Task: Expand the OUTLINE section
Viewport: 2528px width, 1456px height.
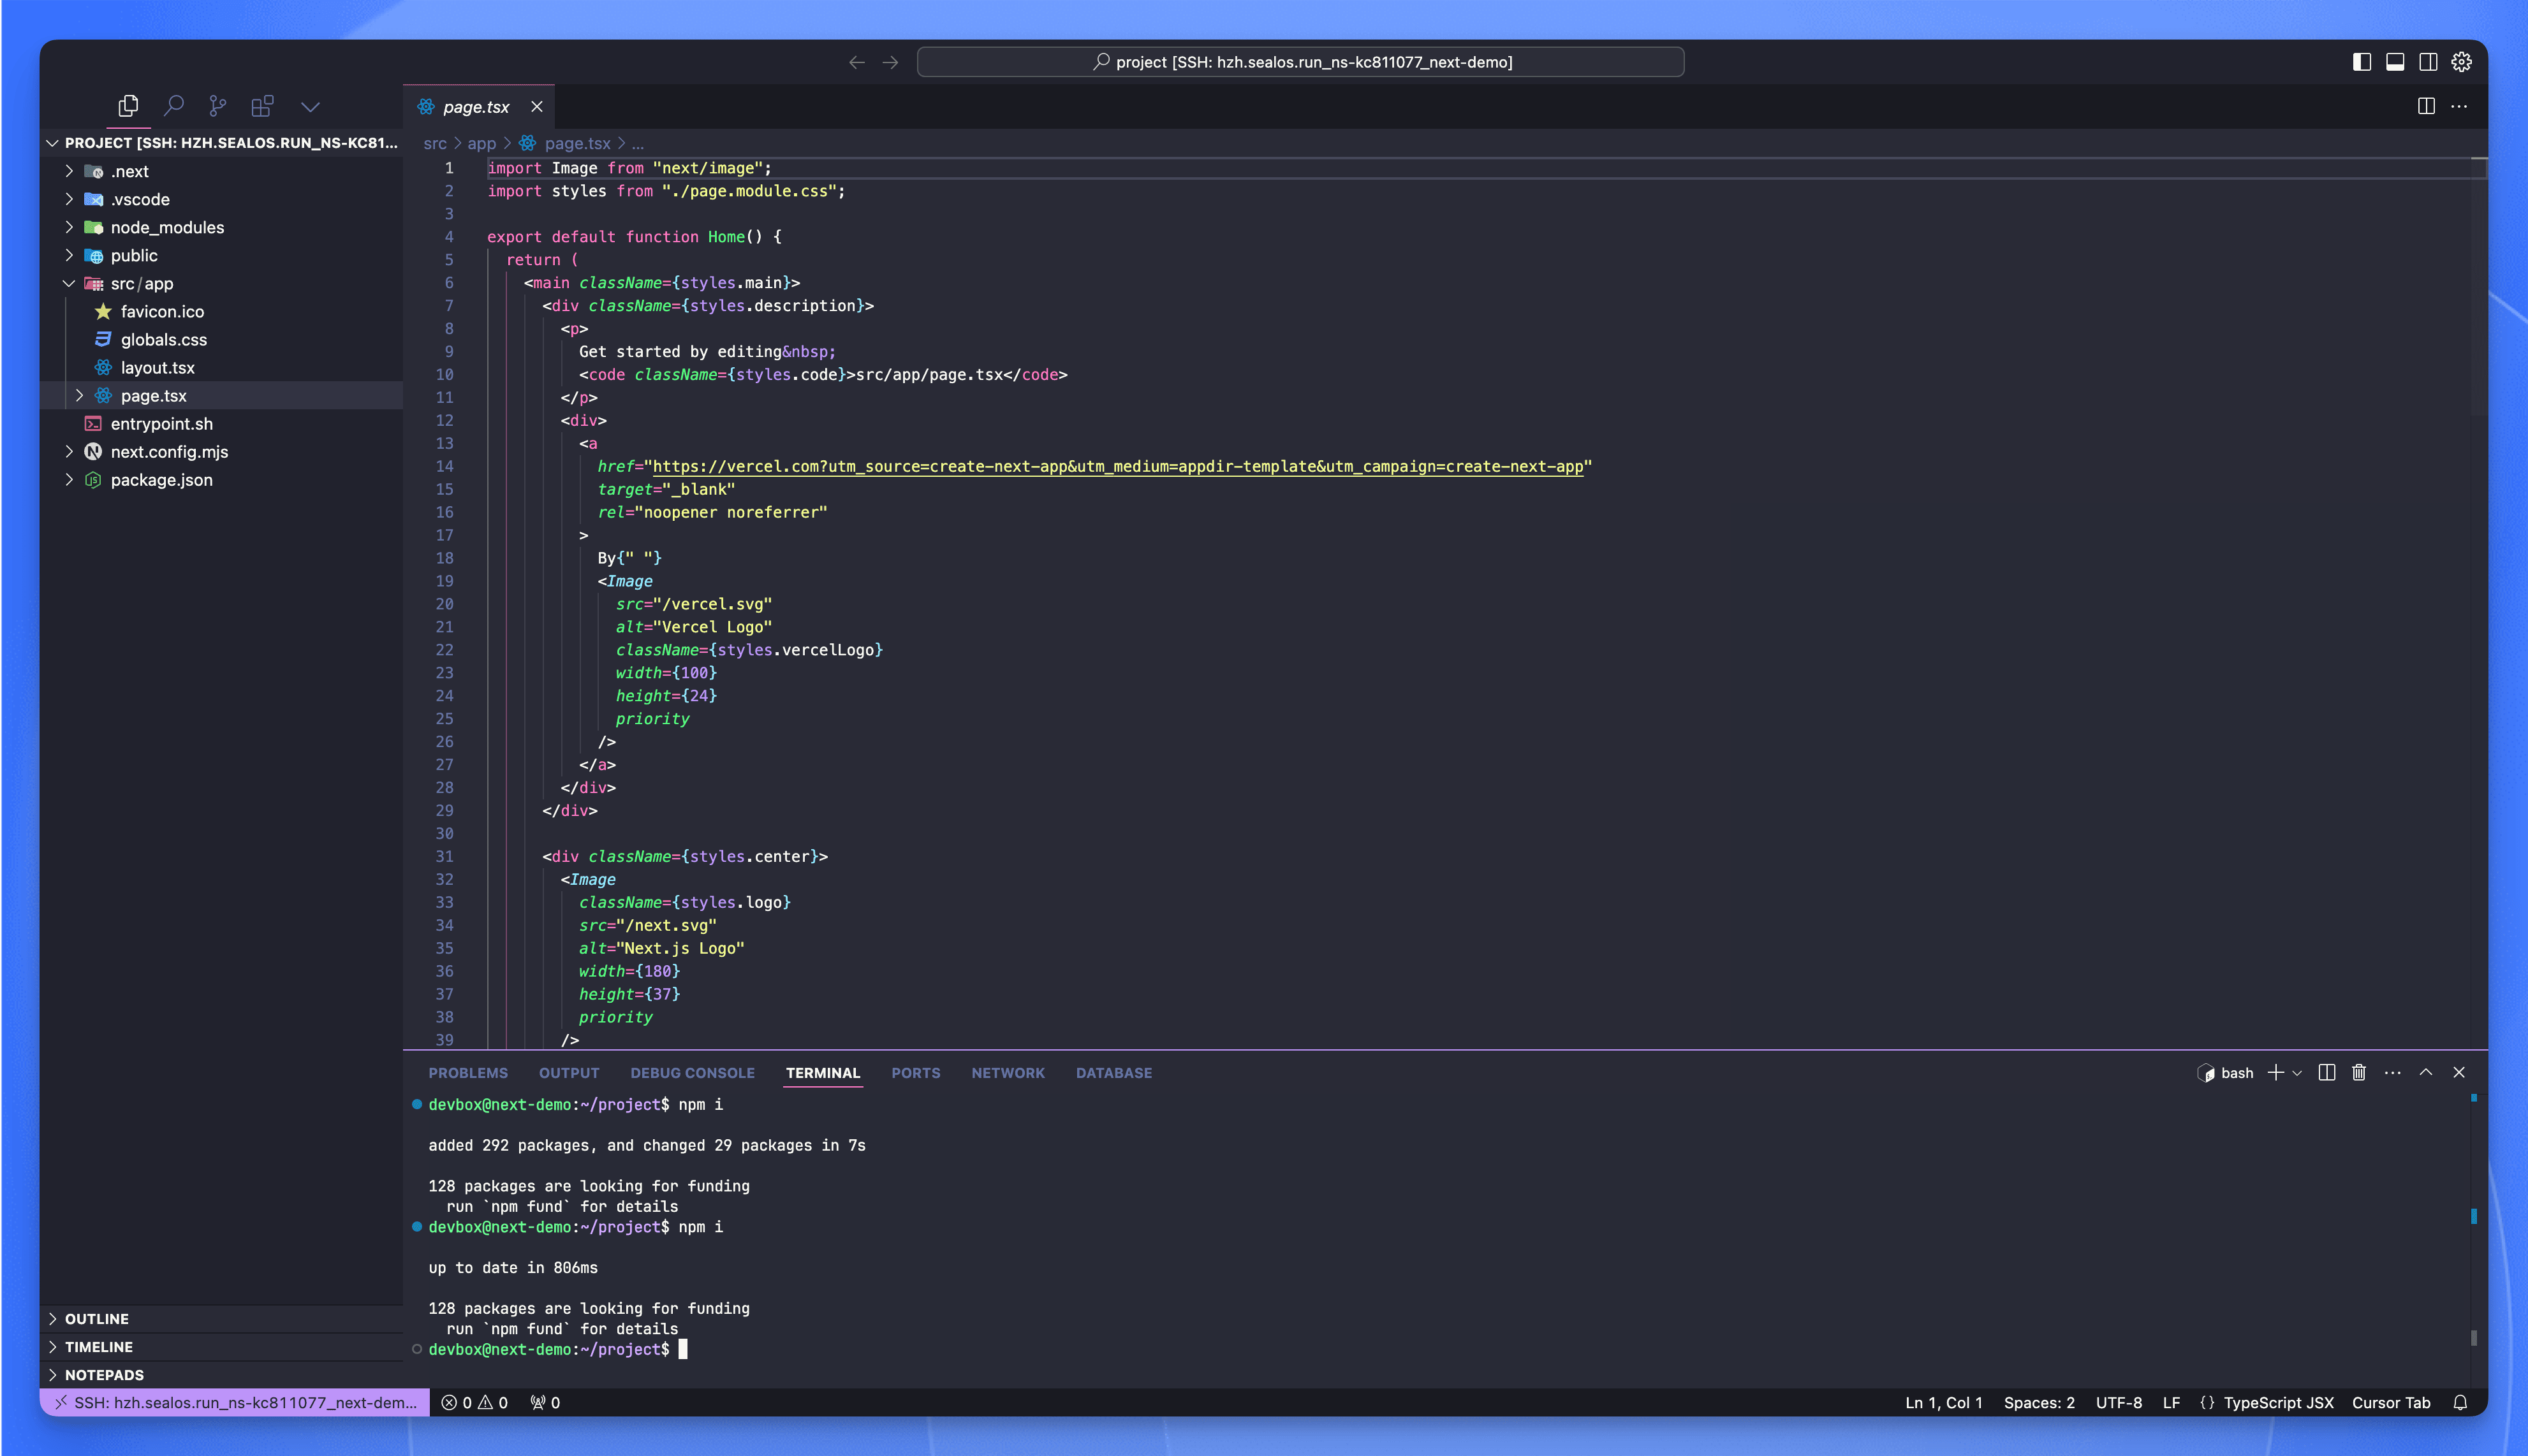Action: pyautogui.click(x=96, y=1318)
